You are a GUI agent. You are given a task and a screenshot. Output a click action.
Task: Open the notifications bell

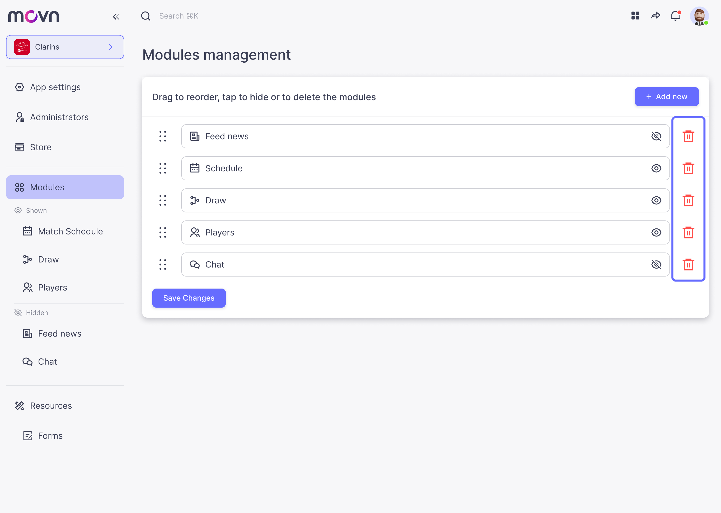(675, 16)
